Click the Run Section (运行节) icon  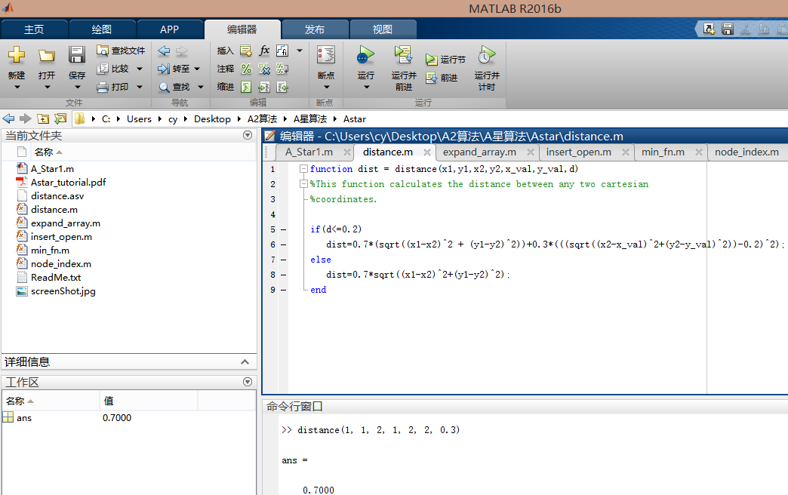[431, 60]
